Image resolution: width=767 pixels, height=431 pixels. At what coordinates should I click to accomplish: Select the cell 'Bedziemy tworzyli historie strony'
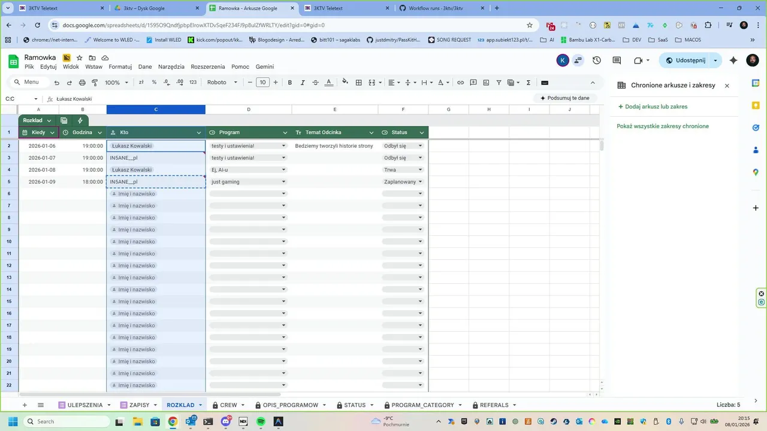point(334,145)
